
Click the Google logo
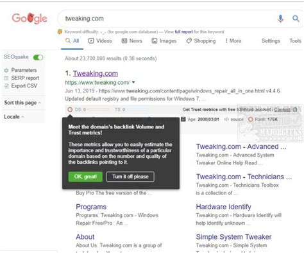pos(30,18)
